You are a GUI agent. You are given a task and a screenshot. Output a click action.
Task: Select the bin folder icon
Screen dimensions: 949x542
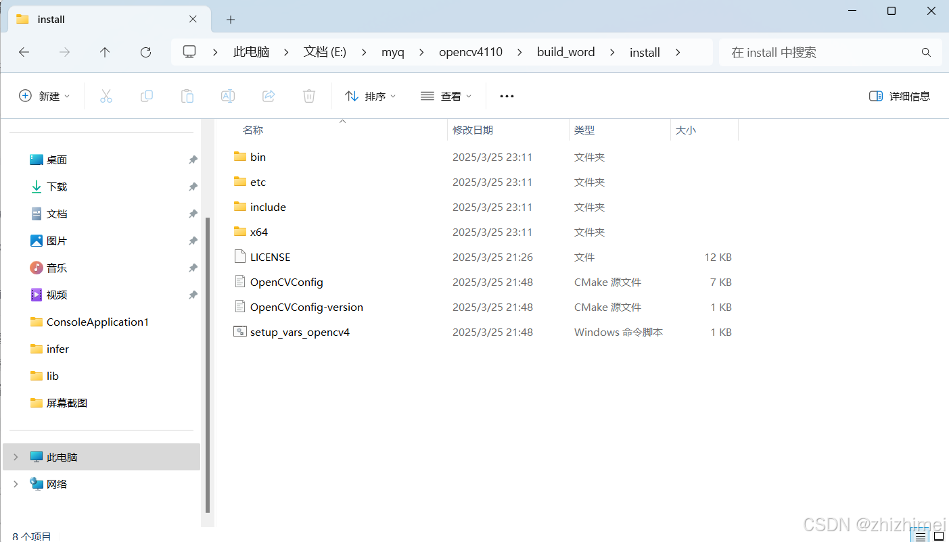(x=239, y=156)
